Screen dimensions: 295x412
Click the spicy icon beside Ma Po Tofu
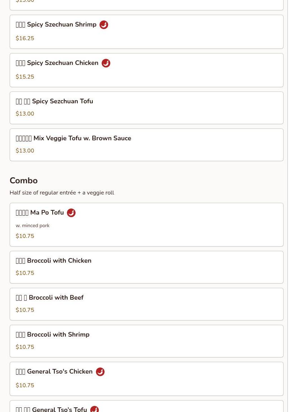click(x=71, y=213)
